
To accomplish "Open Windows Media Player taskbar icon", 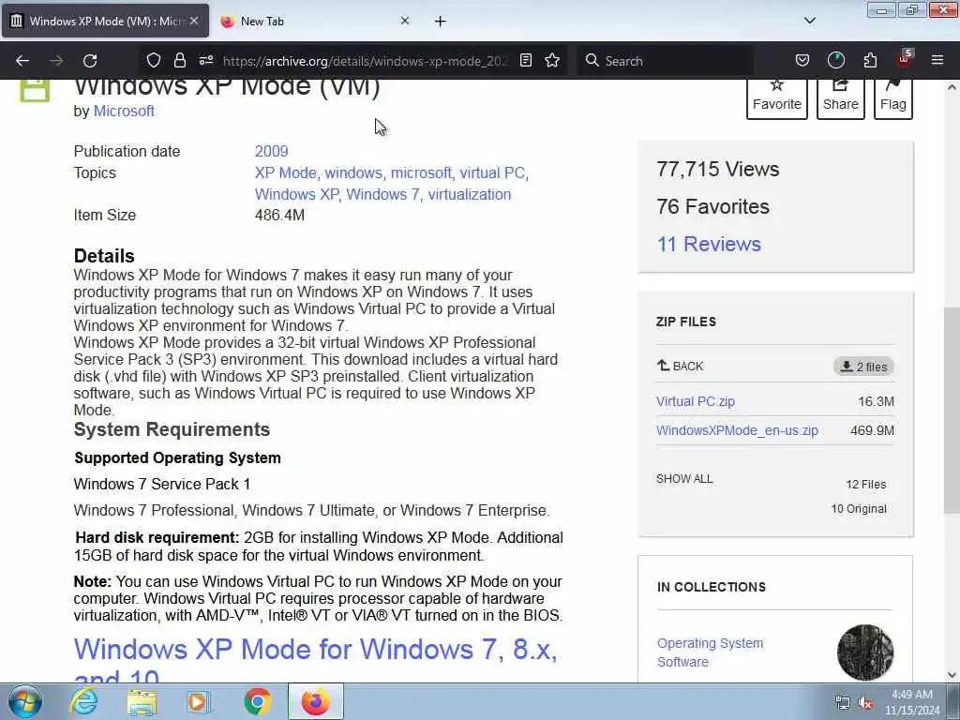I will point(198,702).
